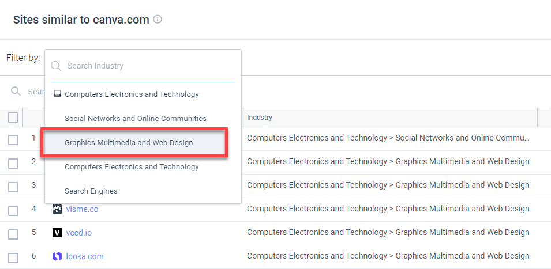Open the looka.com link

(85, 256)
